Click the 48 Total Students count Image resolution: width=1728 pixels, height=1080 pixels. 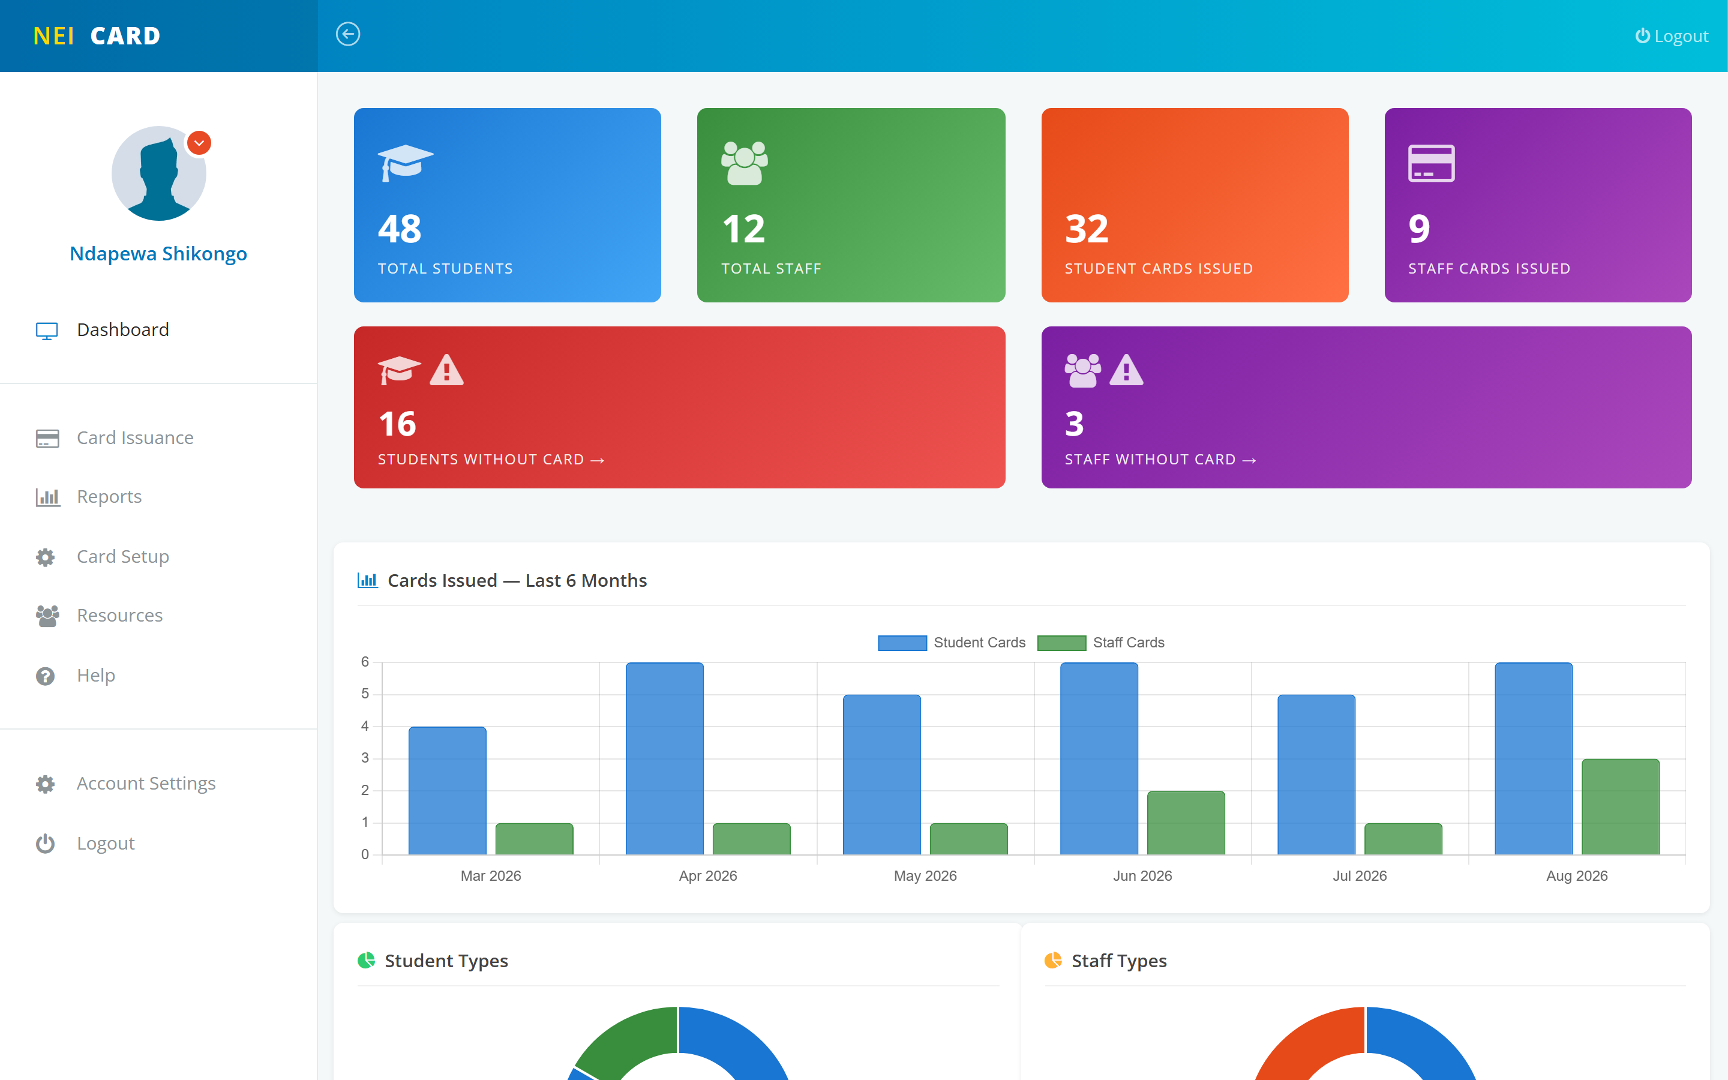[400, 229]
